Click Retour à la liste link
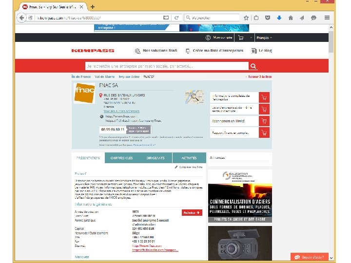The width and height of the screenshot is (351, 263). 258,77
